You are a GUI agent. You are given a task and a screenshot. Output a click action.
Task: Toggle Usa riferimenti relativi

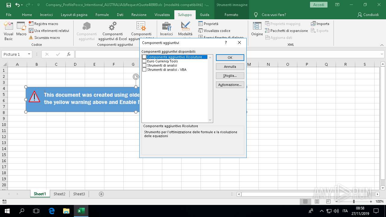(49, 31)
